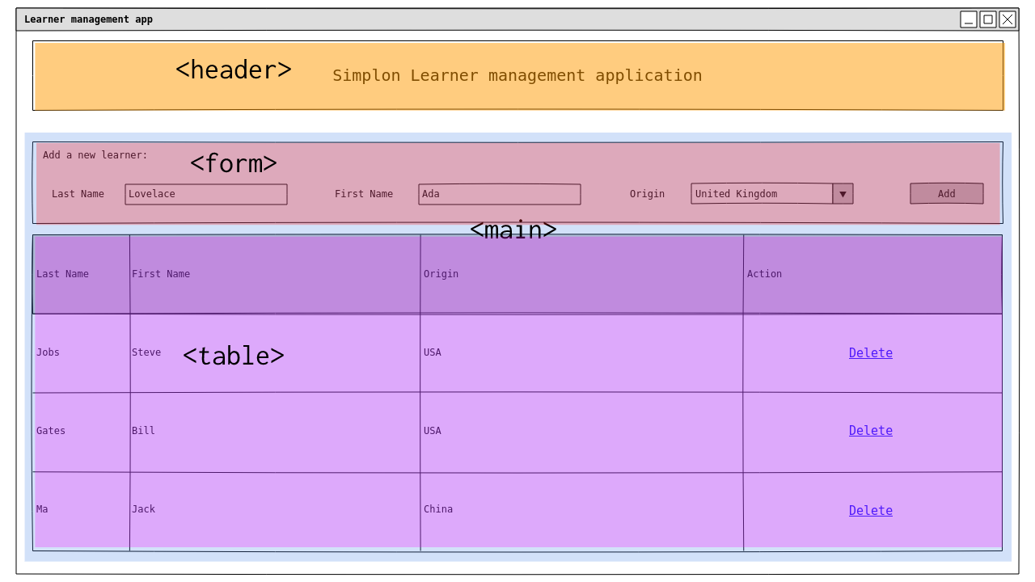Select the Origin column header in table
Viewport: 1035px width, 582px height.
(x=441, y=274)
